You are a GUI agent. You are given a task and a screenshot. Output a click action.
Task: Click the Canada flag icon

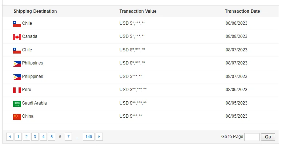click(17, 37)
